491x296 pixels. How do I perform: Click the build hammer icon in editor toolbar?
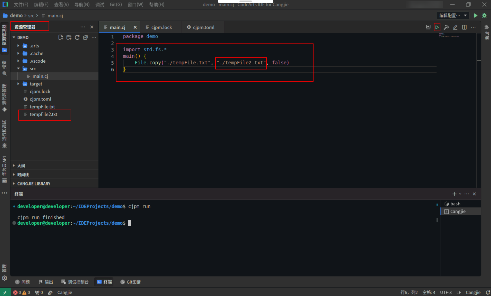(x=446, y=27)
